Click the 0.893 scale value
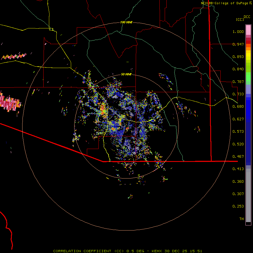 click(238, 57)
